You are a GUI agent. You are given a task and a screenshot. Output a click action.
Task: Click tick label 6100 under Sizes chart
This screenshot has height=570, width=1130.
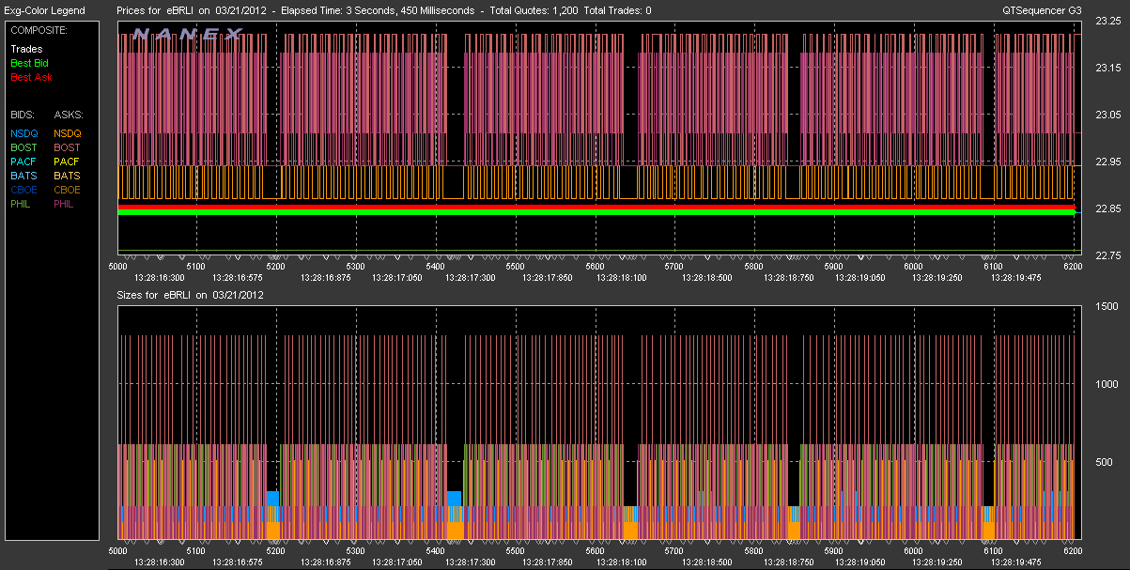pos(993,551)
